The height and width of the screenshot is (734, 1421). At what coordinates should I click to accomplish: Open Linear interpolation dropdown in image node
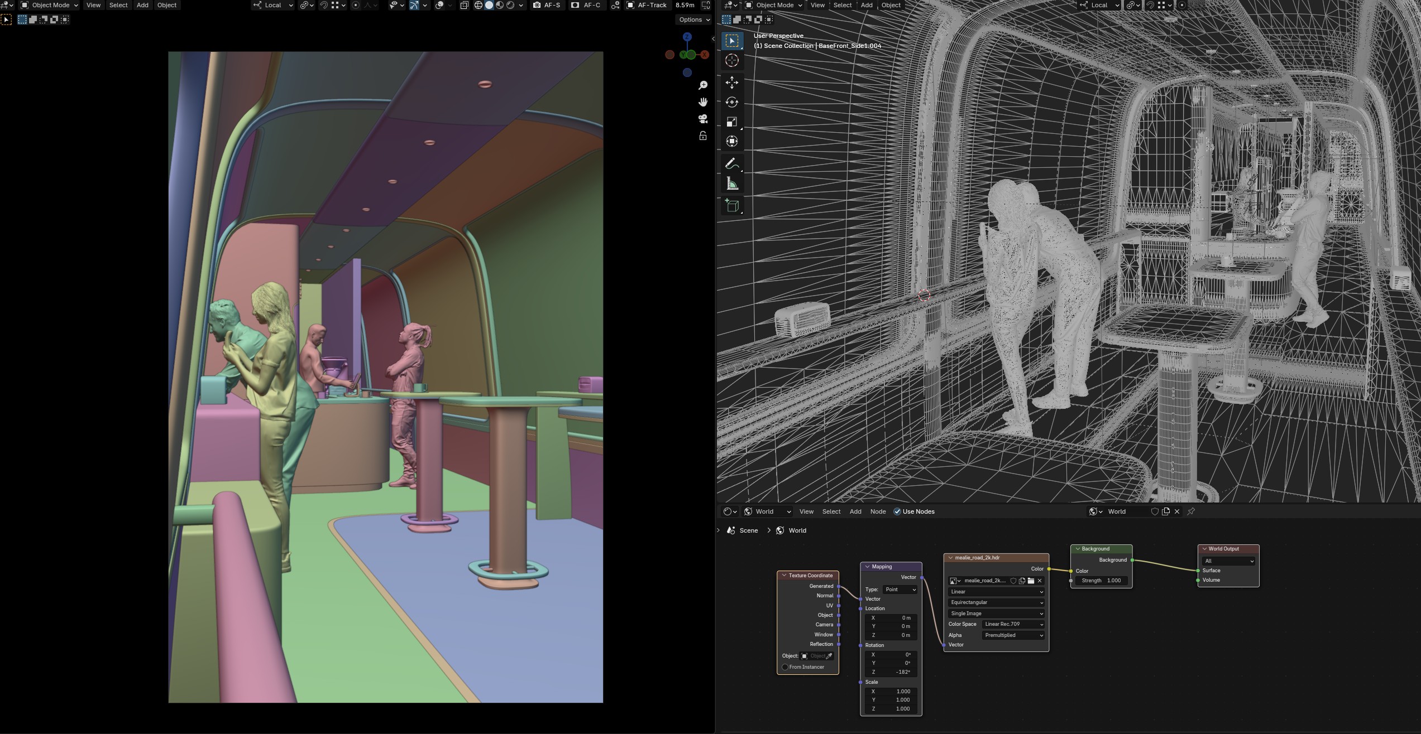tap(996, 592)
